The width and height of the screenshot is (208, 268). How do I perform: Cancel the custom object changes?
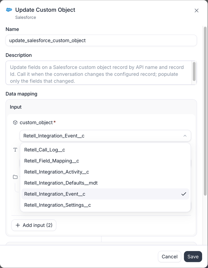point(169,257)
